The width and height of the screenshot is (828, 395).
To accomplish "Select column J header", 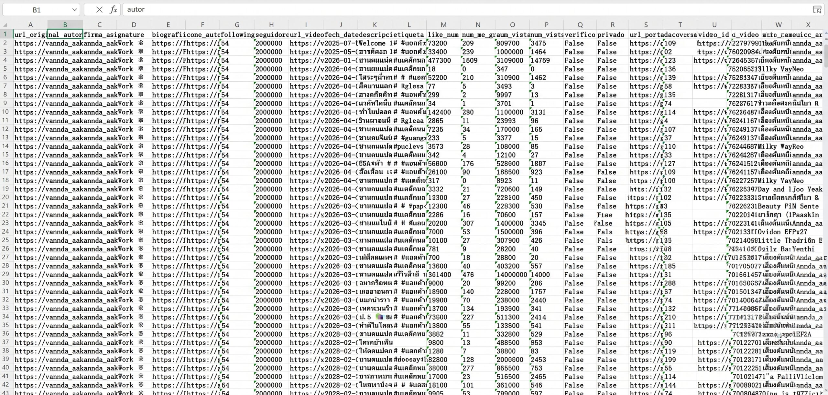I will [x=341, y=25].
